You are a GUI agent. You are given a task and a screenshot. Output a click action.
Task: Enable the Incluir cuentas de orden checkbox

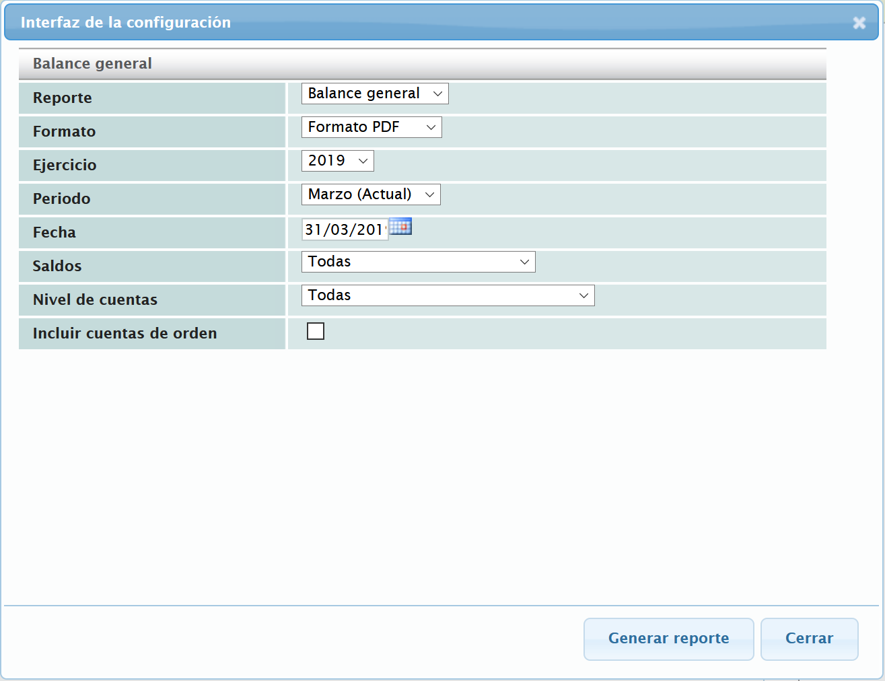(316, 331)
